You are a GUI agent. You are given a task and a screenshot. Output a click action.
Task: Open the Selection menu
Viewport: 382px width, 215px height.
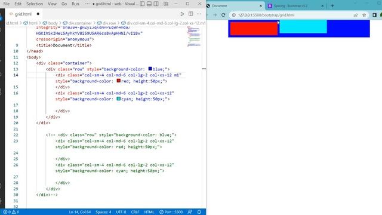[x=35, y=4]
